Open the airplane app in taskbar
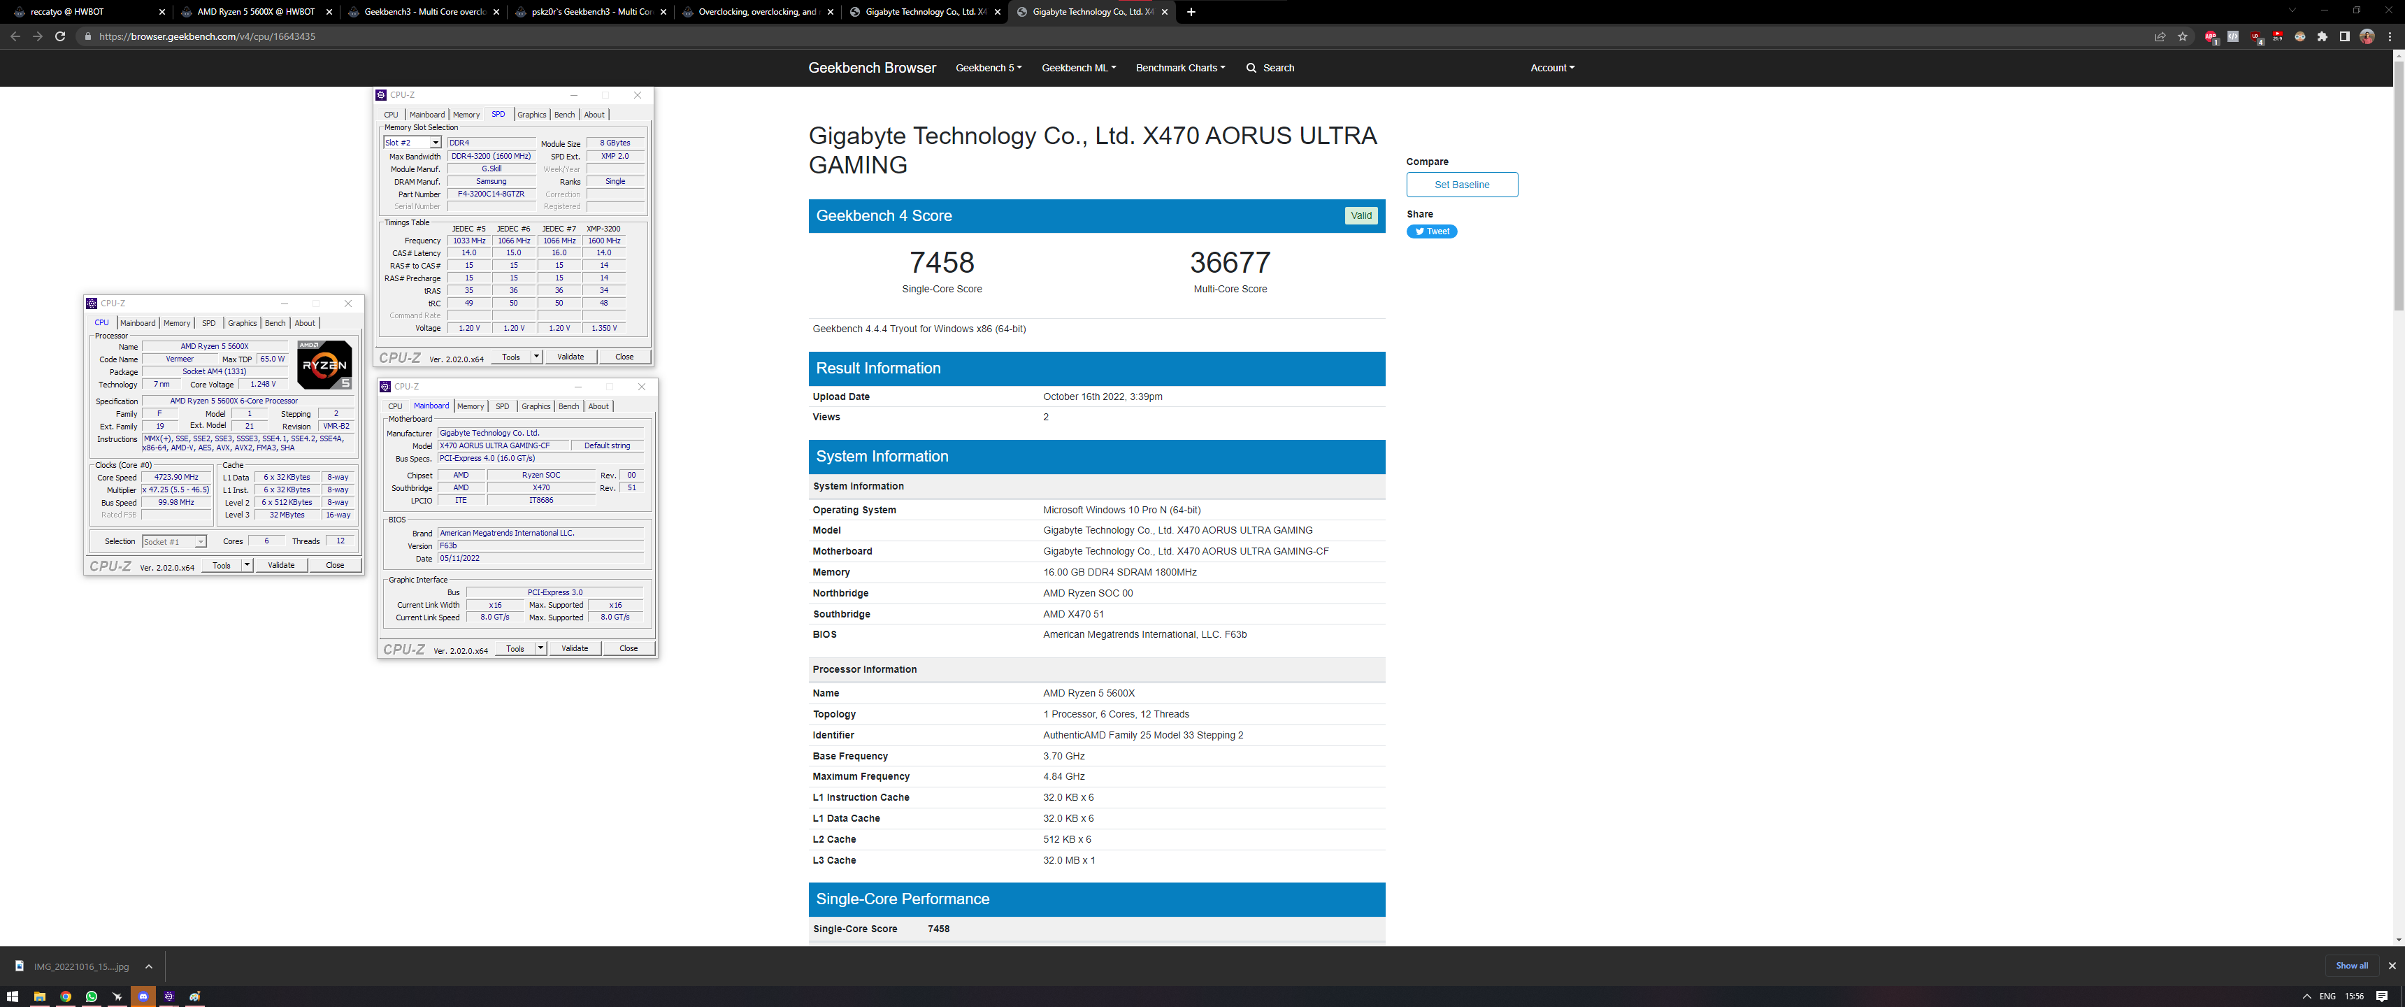Viewport: 2405px width, 1007px height. coord(117,997)
